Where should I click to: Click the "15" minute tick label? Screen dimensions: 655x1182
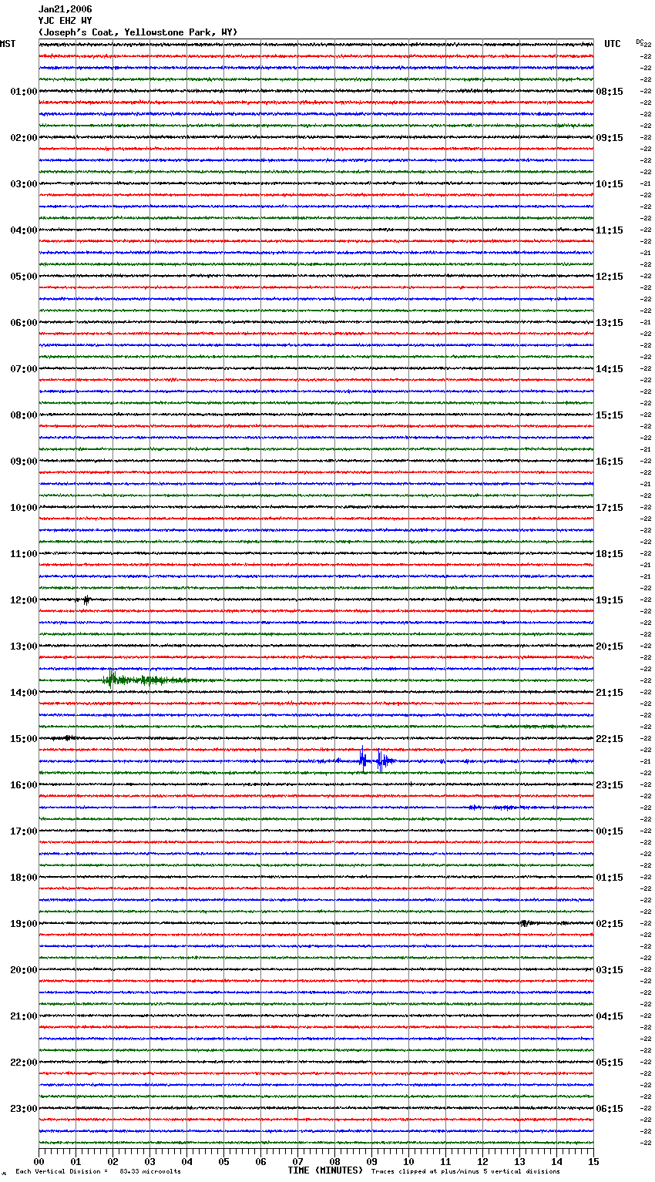coord(593,1161)
